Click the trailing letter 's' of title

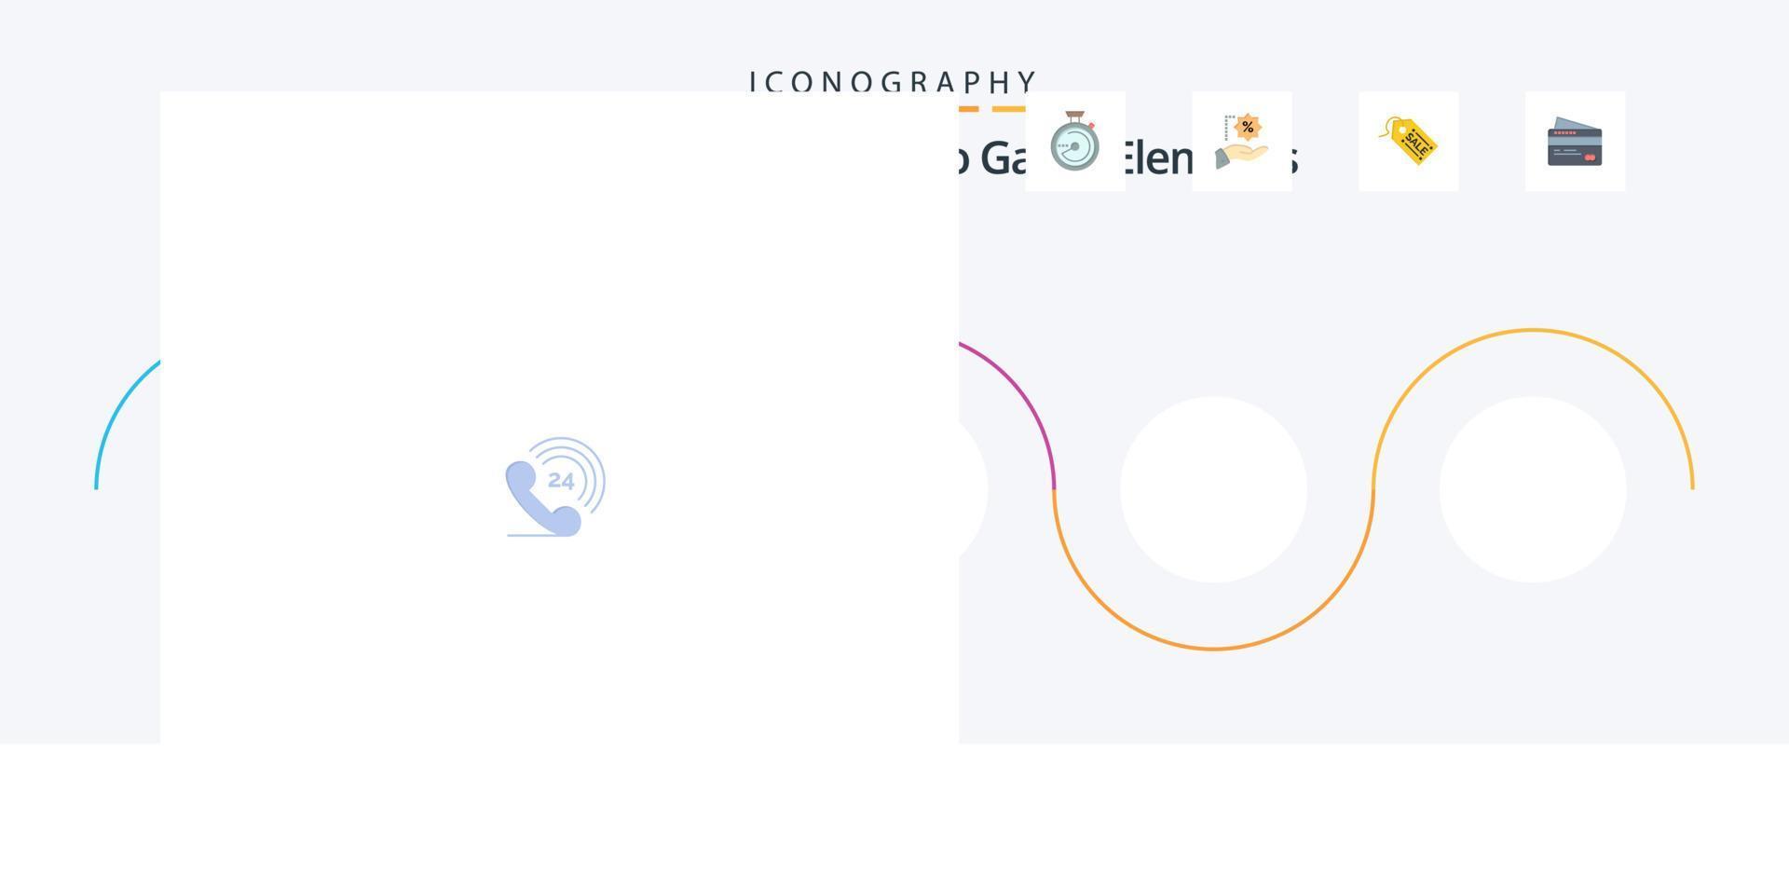click(x=1294, y=160)
